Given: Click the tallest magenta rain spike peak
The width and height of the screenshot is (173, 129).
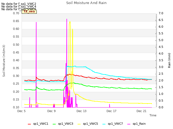Looking at the screenshot, I should coord(67,19).
